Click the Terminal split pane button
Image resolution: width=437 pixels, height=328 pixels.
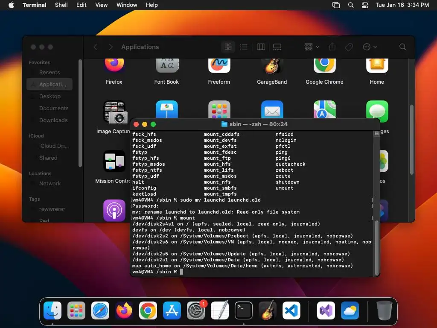click(376, 133)
